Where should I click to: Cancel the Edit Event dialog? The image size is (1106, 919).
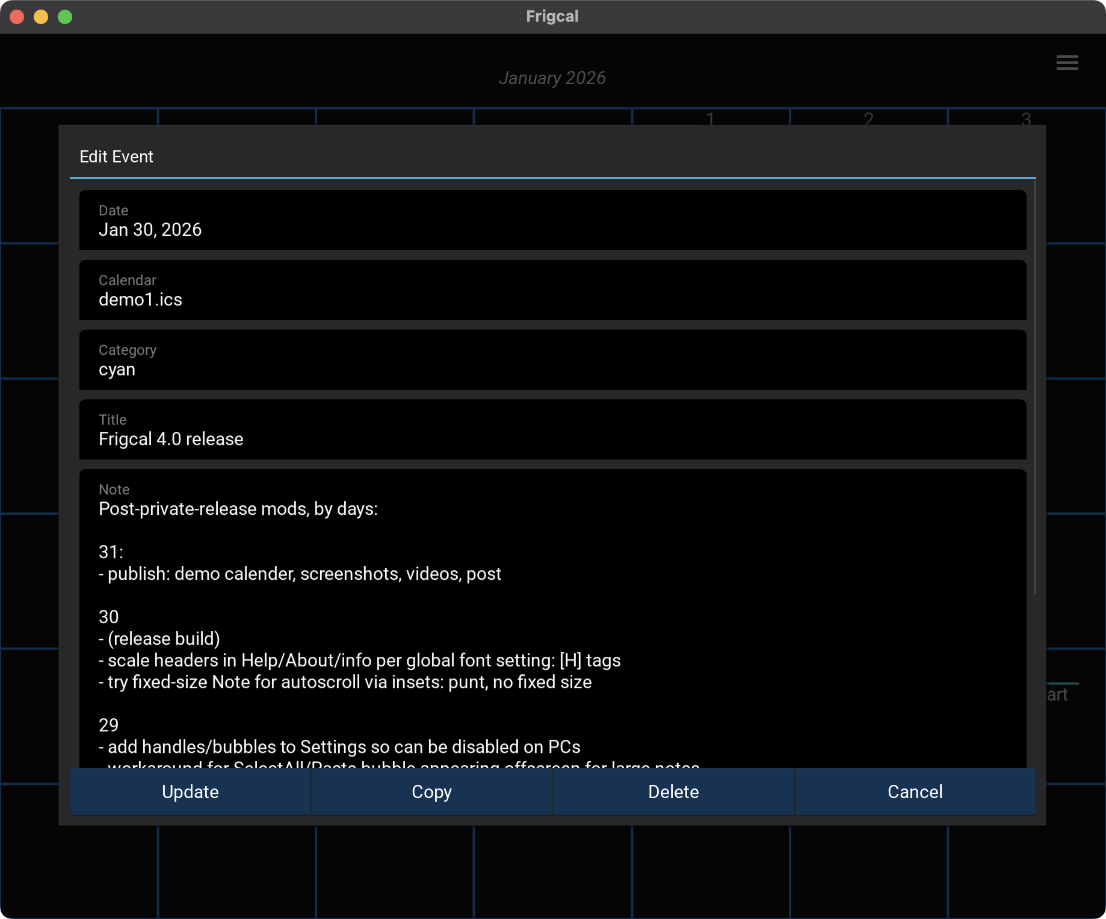click(x=915, y=792)
